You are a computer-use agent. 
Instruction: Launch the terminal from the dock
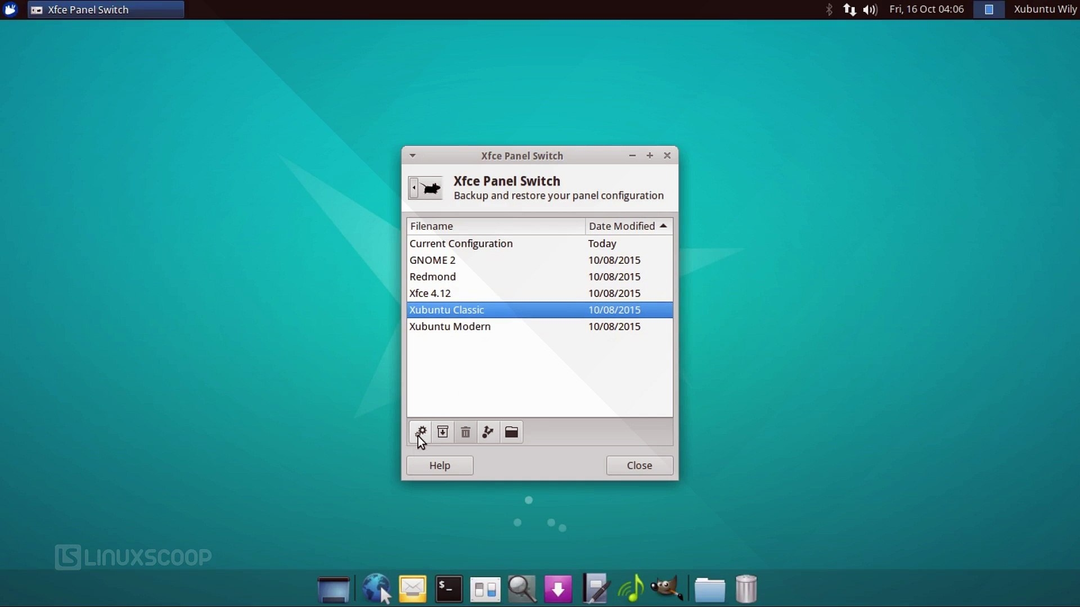click(449, 589)
